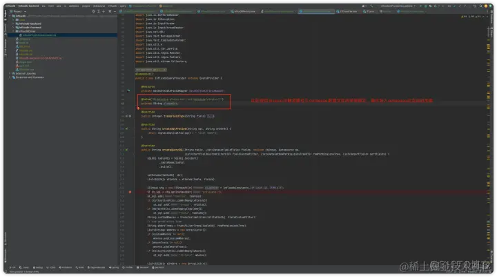Open the run configuration dropdown
The width and height of the screenshot is (497, 277).
[x=396, y=6]
